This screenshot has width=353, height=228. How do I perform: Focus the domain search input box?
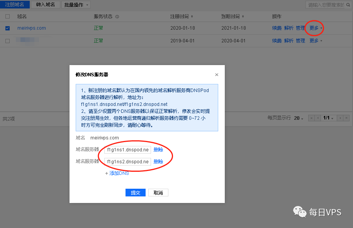(326, 5)
